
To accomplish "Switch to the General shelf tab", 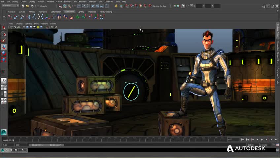I will [x=12, y=12].
